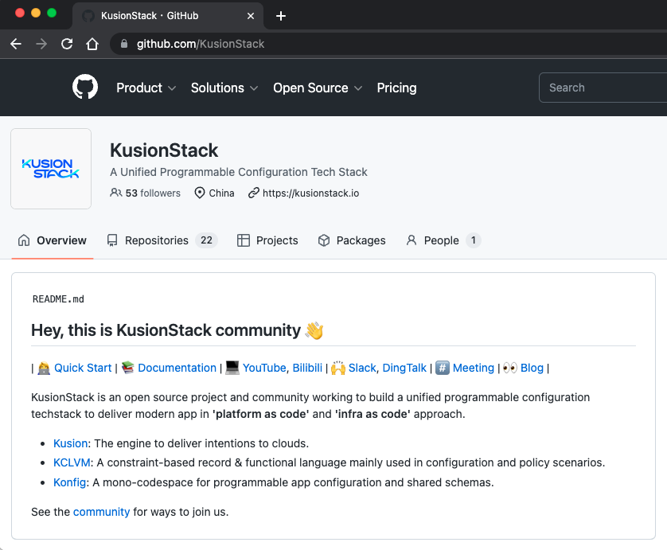Open a new browser tab
Viewport: 667px width, 550px height.
click(280, 16)
